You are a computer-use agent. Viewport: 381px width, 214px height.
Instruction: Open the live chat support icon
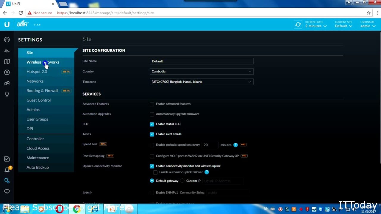7,191
